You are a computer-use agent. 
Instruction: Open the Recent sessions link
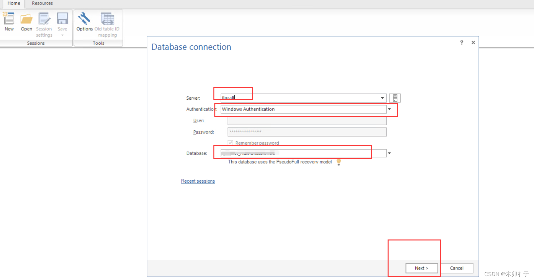[198, 181]
